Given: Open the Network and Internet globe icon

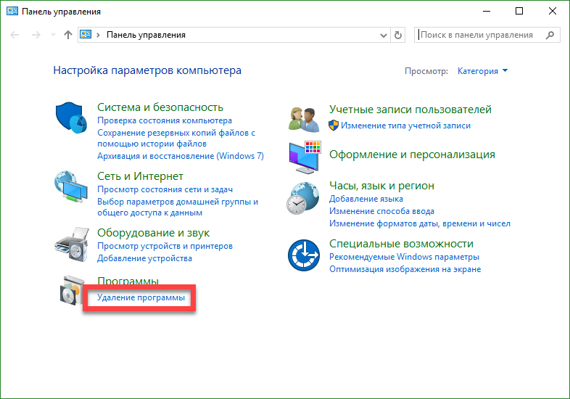Looking at the screenshot, I should (71, 186).
